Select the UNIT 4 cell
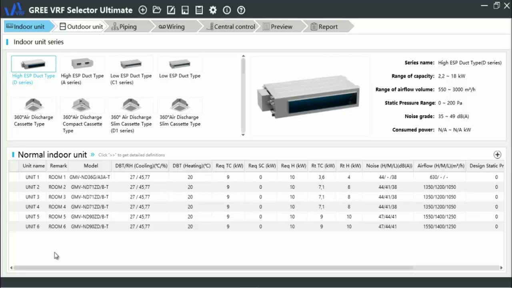This screenshot has height=288, width=512. click(x=32, y=207)
